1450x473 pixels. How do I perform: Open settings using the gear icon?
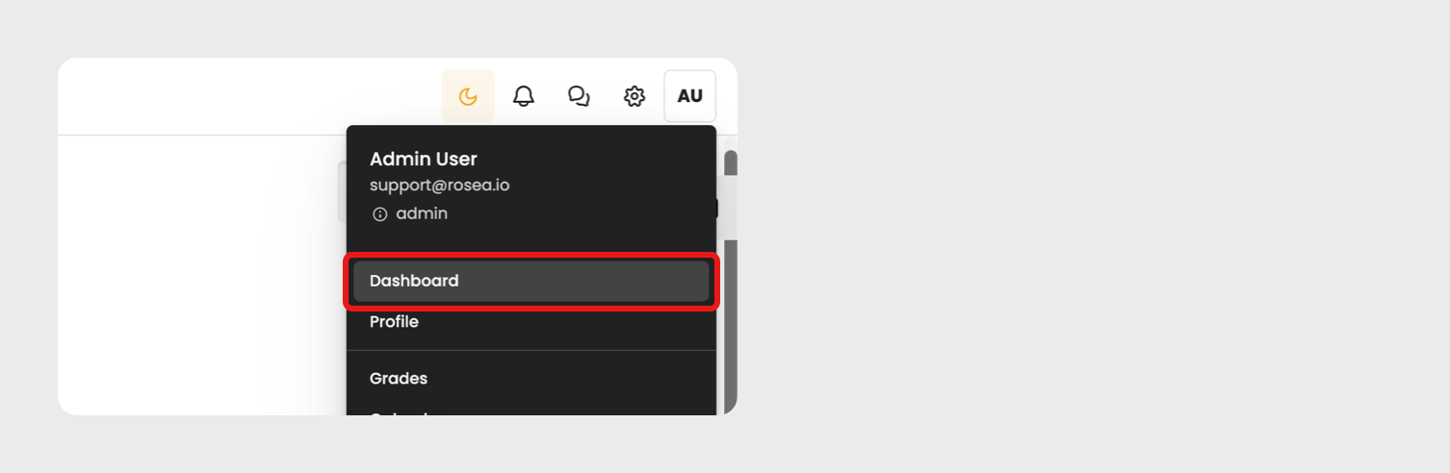[634, 96]
